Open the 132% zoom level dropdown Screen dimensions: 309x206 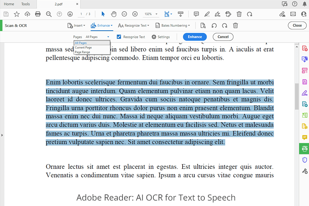151,14
